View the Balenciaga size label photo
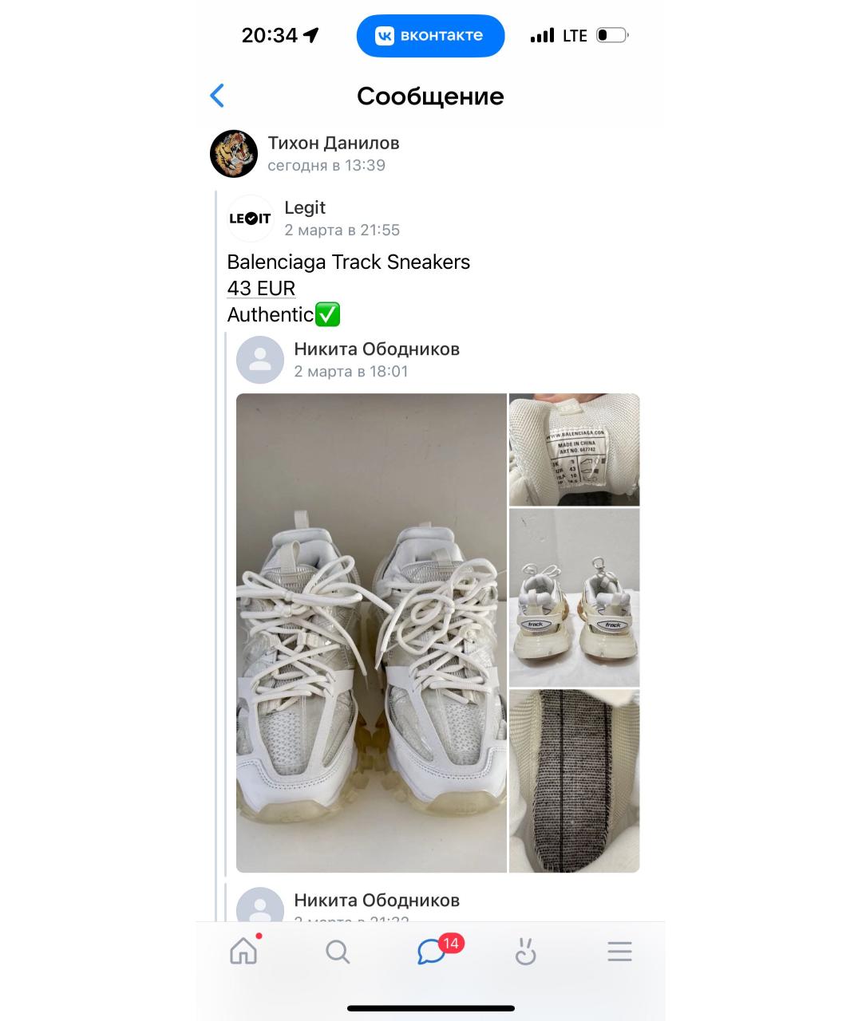 [x=575, y=450]
